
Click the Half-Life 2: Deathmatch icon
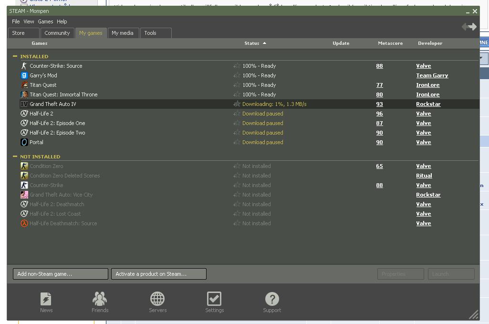click(x=24, y=204)
